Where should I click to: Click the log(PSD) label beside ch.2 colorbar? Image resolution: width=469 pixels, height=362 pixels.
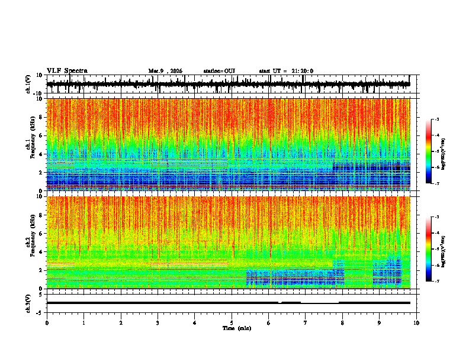(444, 251)
